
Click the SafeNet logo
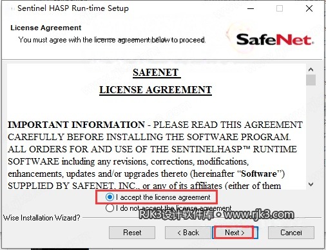275,40
